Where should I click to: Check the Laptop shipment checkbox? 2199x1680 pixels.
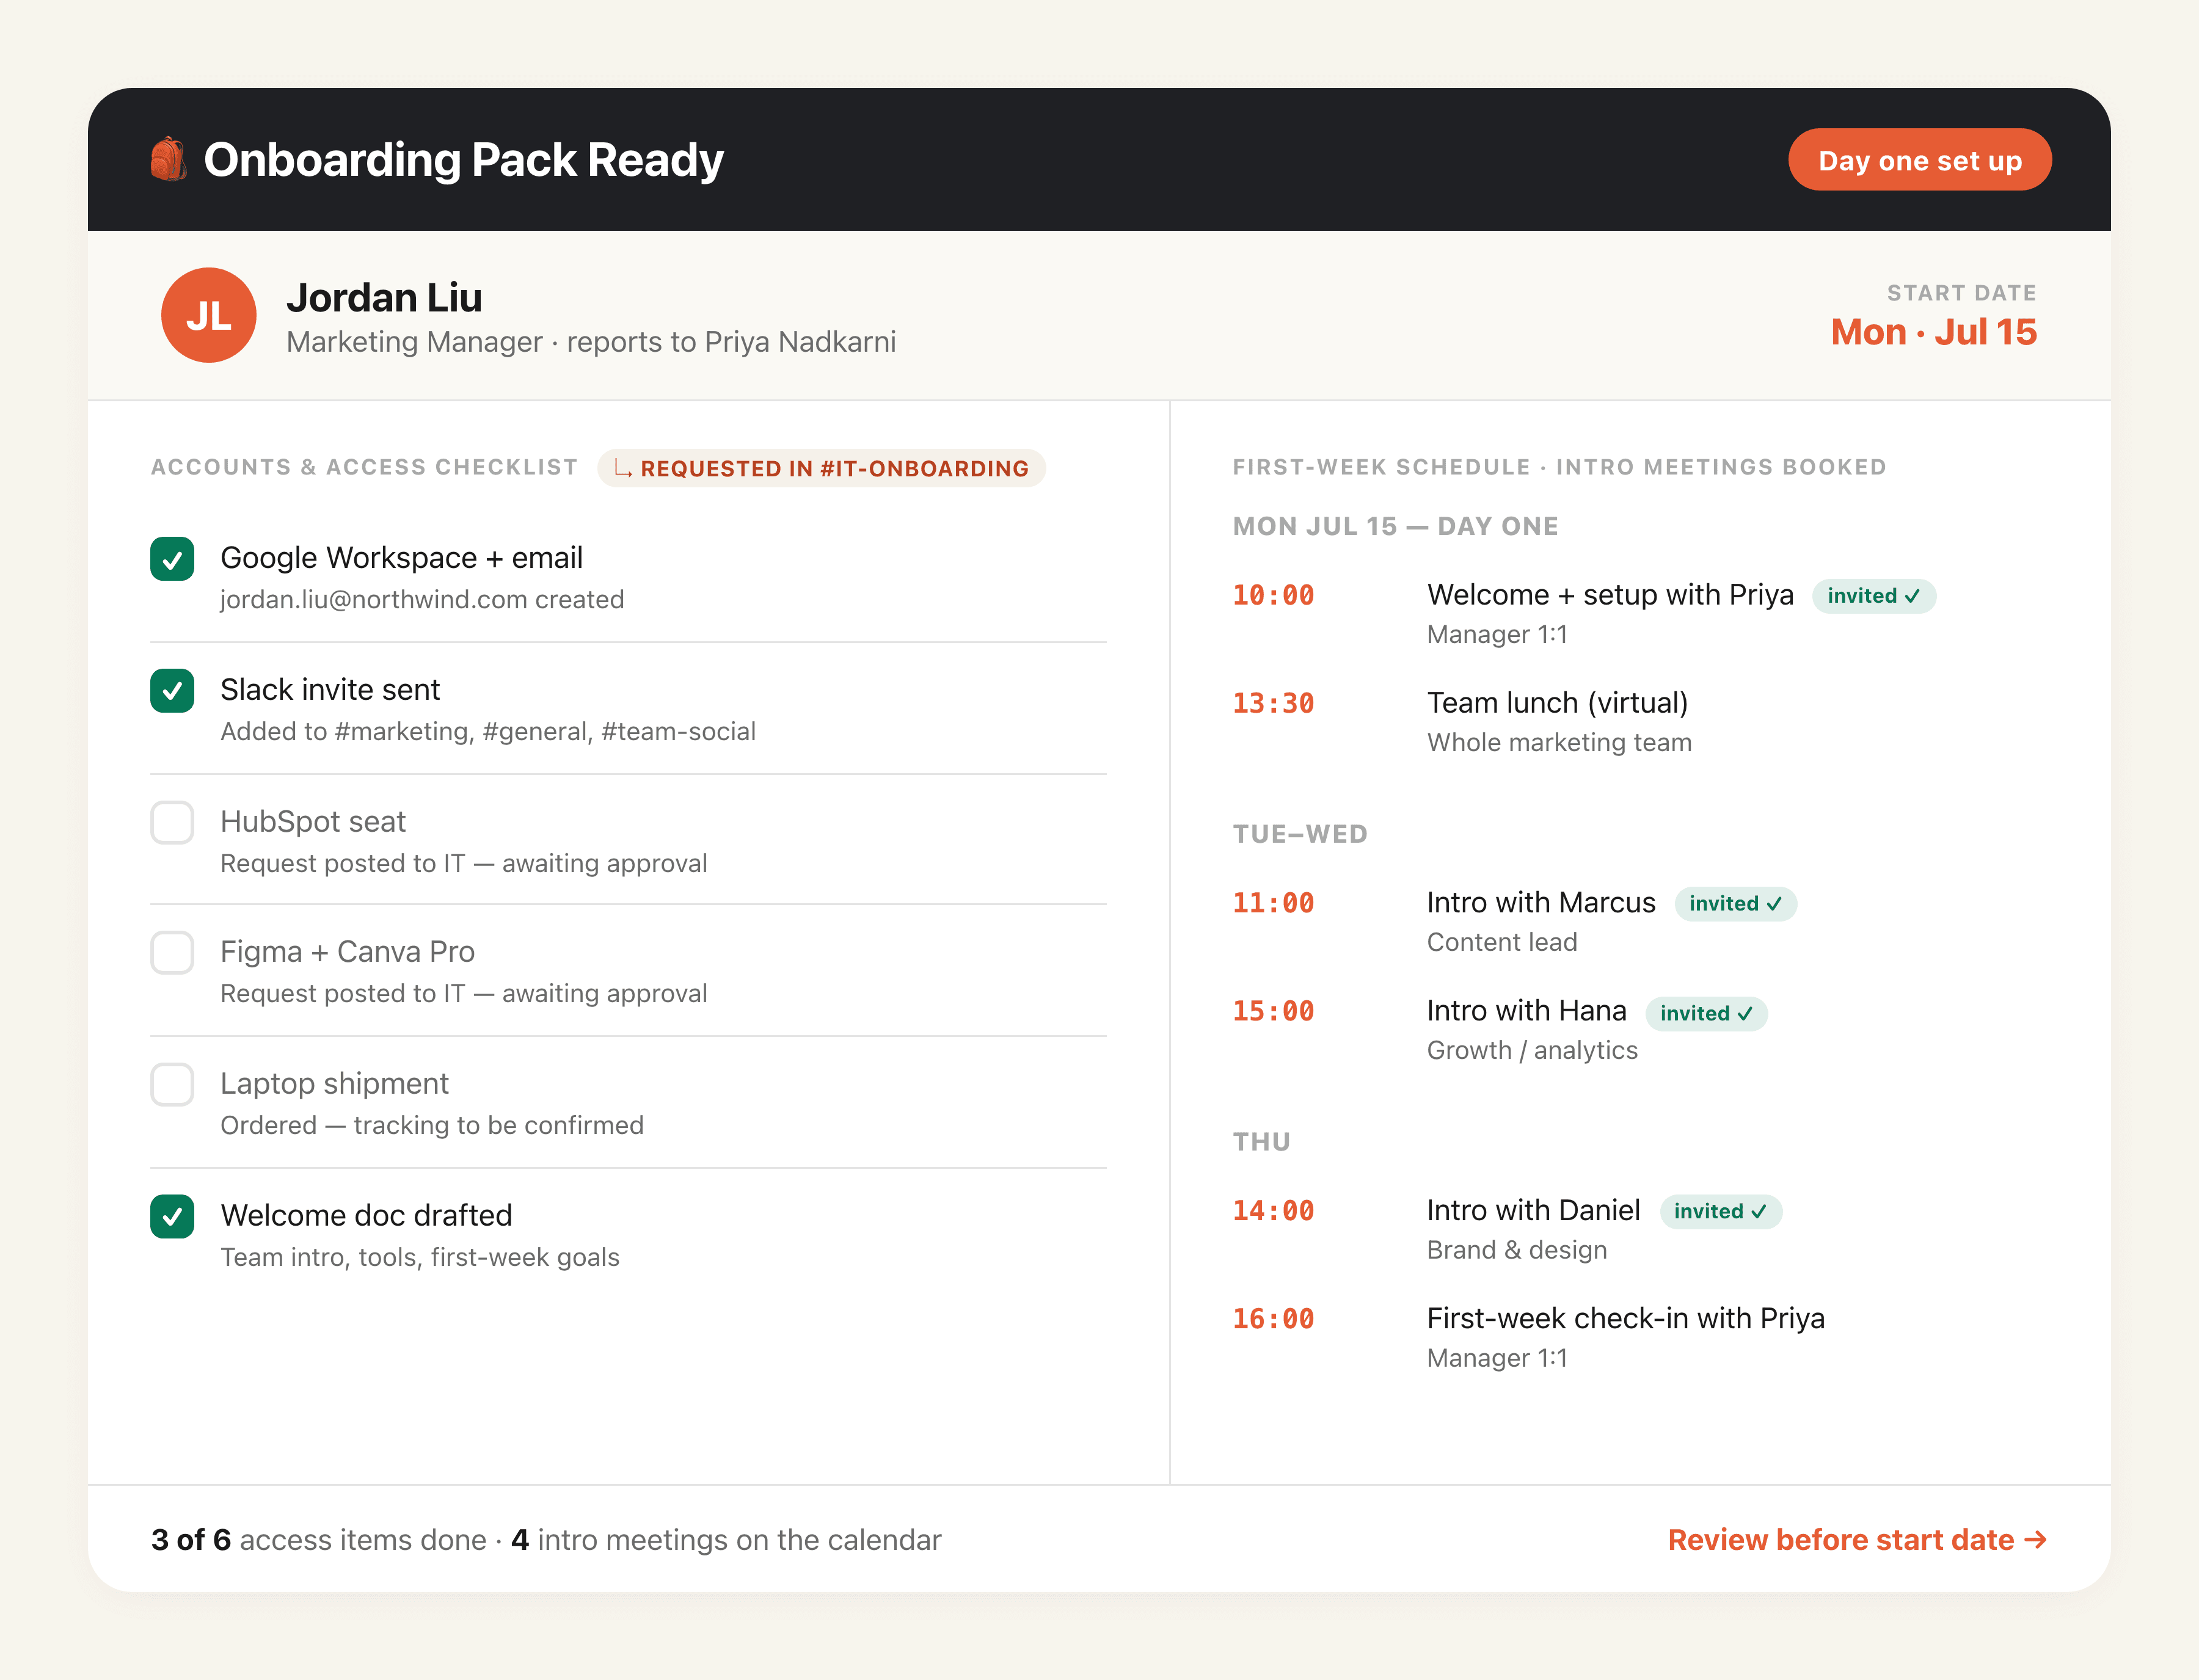click(172, 1084)
